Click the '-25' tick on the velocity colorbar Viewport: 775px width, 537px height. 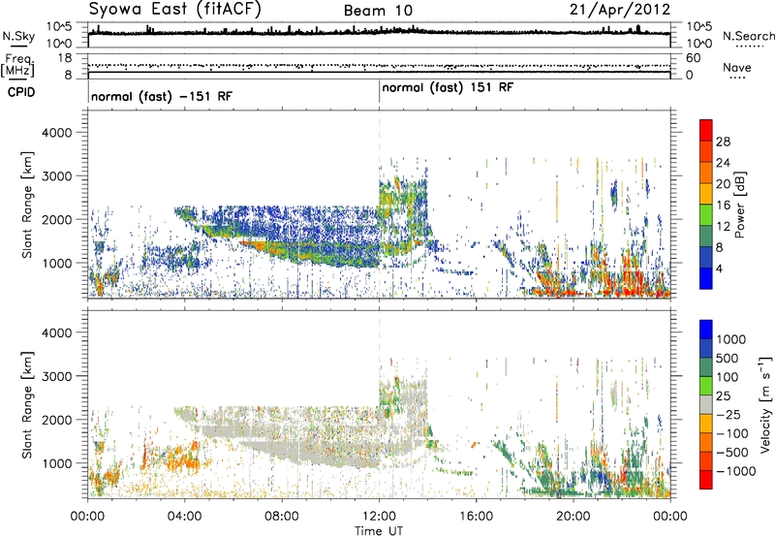tap(728, 414)
